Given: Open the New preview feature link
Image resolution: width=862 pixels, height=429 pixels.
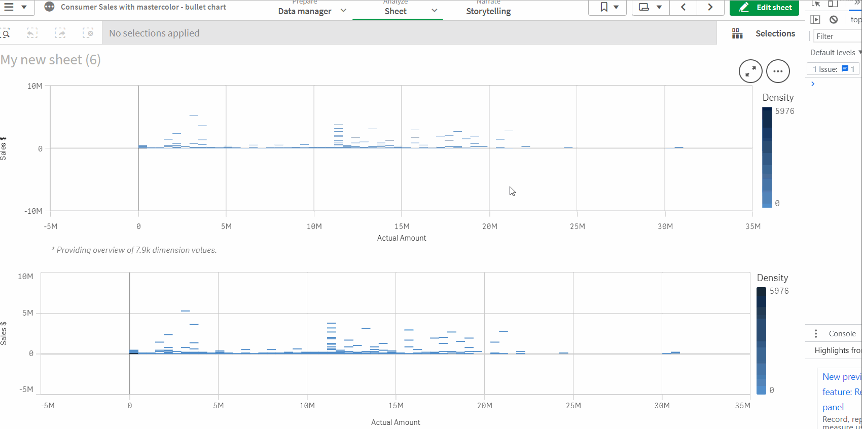Looking at the screenshot, I should click(x=842, y=392).
